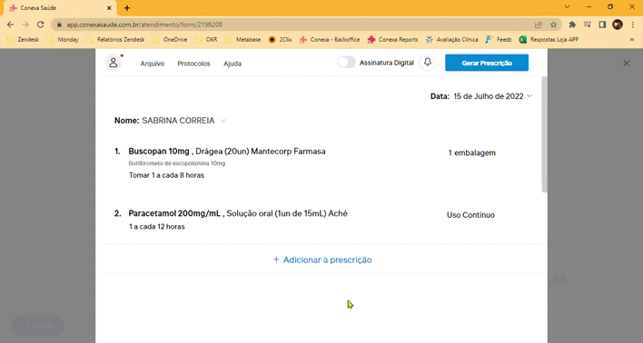Open the Chrome three-dot menu
This screenshot has width=643, height=343.
click(633, 24)
